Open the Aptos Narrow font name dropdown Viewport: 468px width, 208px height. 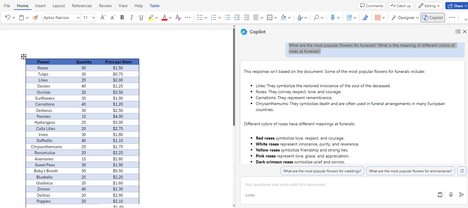[78, 18]
